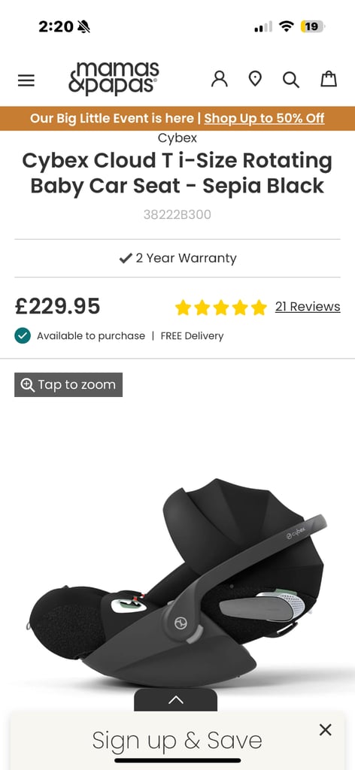Click the green available to purchase checkmark

point(23,335)
